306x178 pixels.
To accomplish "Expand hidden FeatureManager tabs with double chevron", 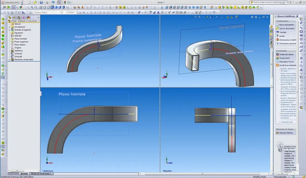I will [x=38, y=18].
